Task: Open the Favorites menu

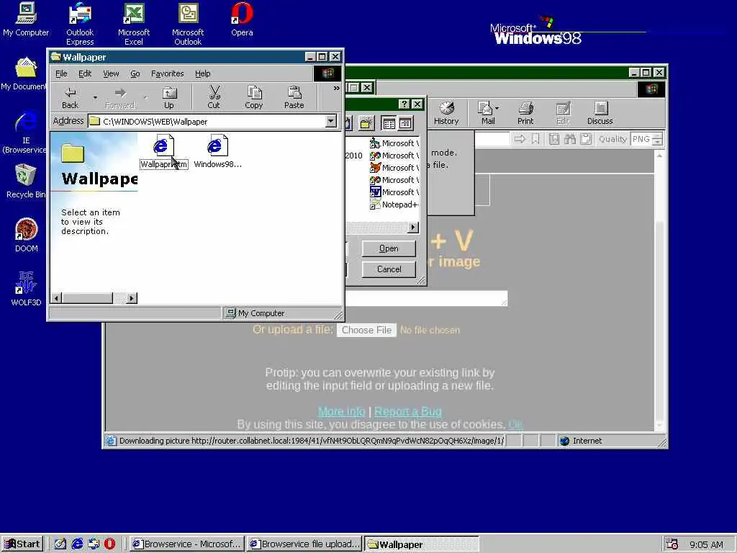Action: pos(167,73)
